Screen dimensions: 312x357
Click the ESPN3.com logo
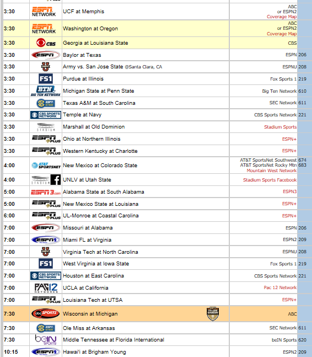[x=46, y=192]
